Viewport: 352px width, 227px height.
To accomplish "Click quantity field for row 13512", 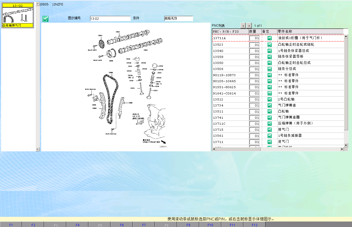I will click(254, 99).
